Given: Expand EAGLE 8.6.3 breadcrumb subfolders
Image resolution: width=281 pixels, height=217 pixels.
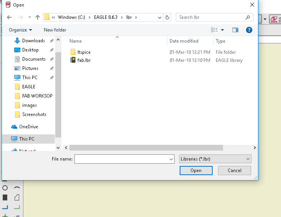Looking at the screenshot, I should tap(122, 17).
